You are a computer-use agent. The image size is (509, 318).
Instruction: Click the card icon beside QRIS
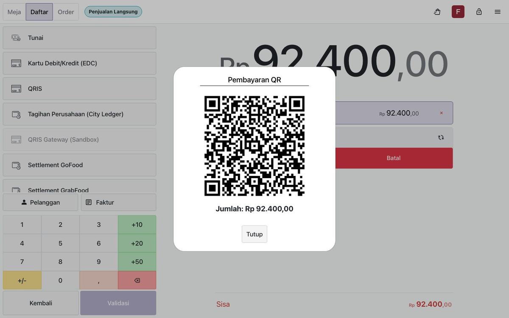(16, 89)
